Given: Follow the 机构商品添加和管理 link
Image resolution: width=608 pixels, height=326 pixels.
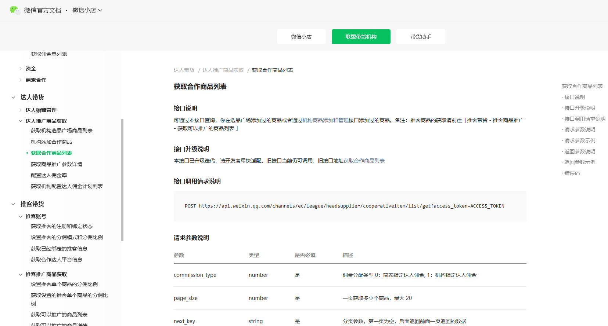Looking at the screenshot, I should tap(325, 120).
